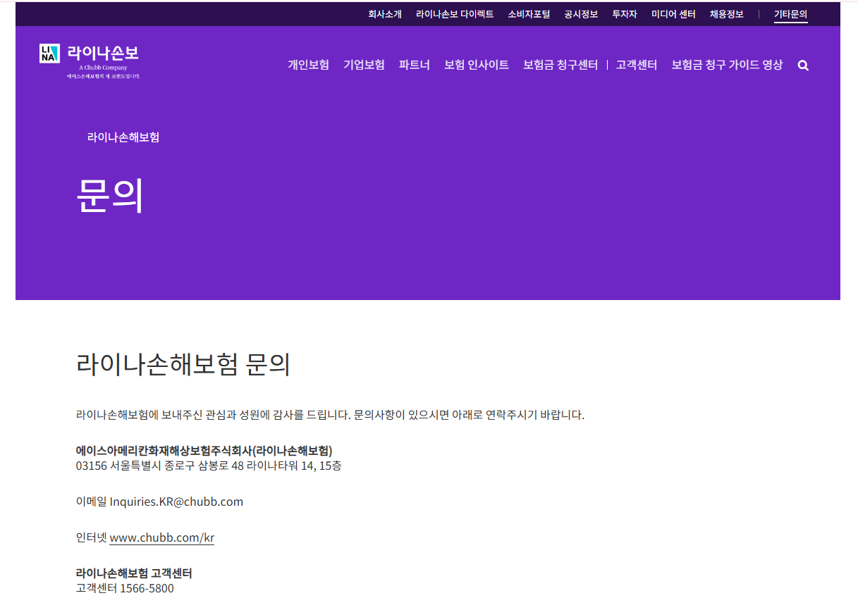Open www.chubb.com/kr link
This screenshot has width=858, height=598.
click(162, 537)
